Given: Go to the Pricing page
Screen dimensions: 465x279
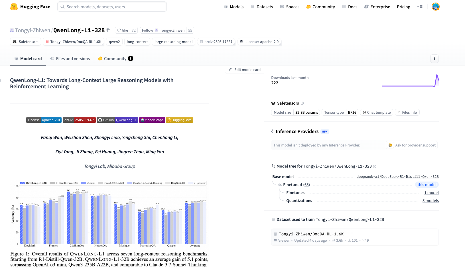Looking at the screenshot, I should point(403,7).
